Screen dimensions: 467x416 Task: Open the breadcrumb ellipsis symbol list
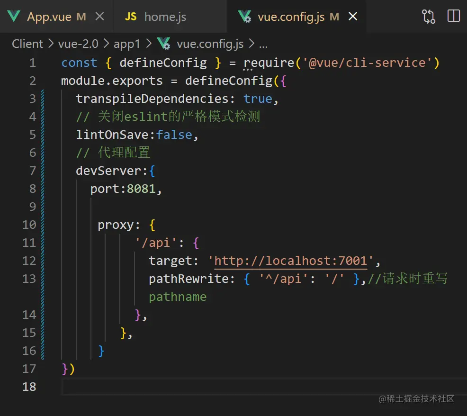coord(263,45)
